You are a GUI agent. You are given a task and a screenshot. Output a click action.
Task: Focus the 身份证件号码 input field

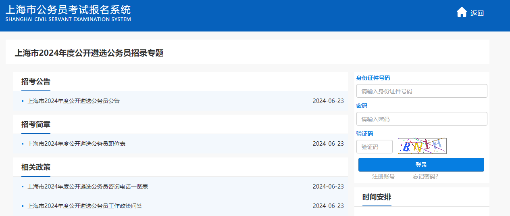421,91
